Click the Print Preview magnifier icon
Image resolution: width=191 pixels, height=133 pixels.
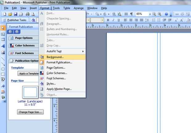coord(33,14)
